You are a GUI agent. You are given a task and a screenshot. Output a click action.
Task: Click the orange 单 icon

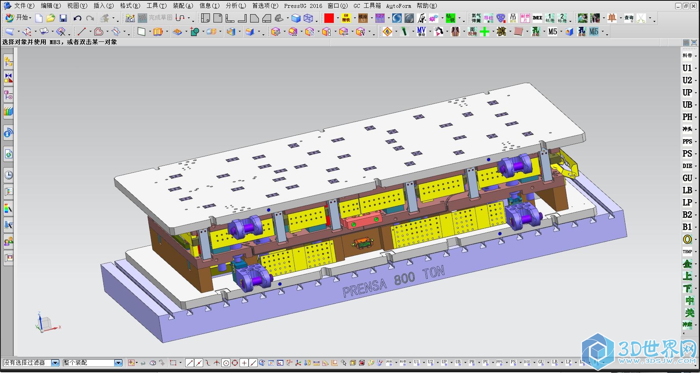point(612,18)
